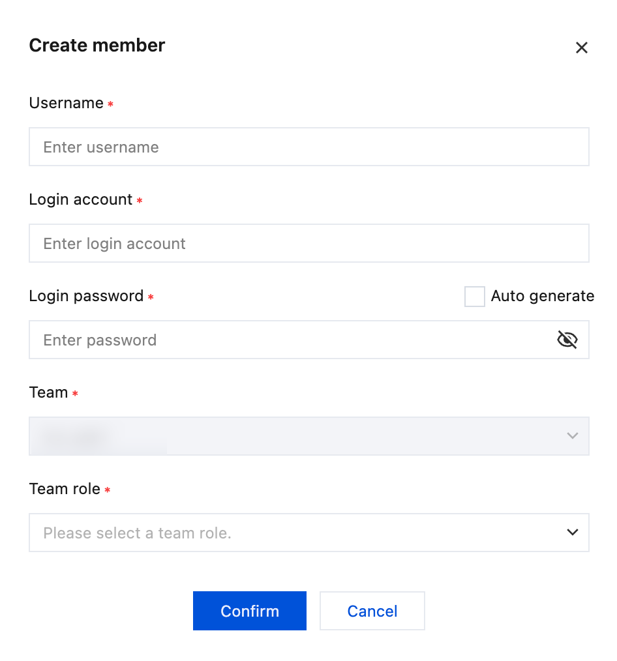Image resolution: width=617 pixels, height=661 pixels.
Task: Close the Create member dialog
Action: (x=581, y=48)
